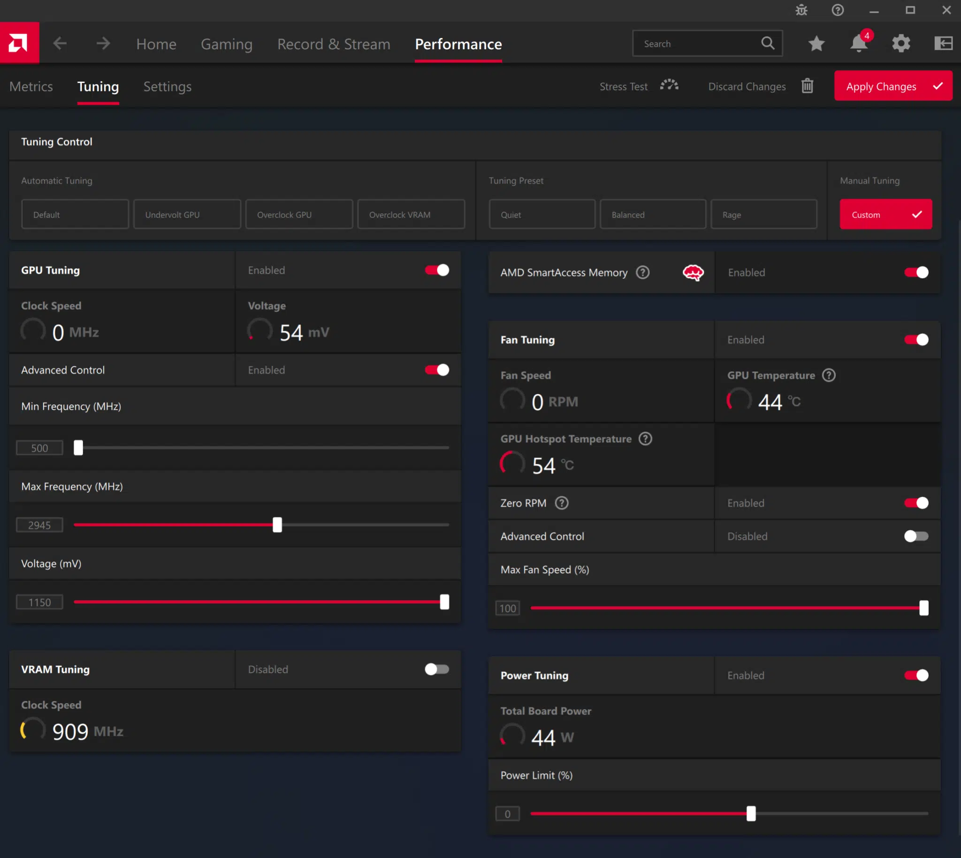Open GPU Temperature help icon

point(829,375)
